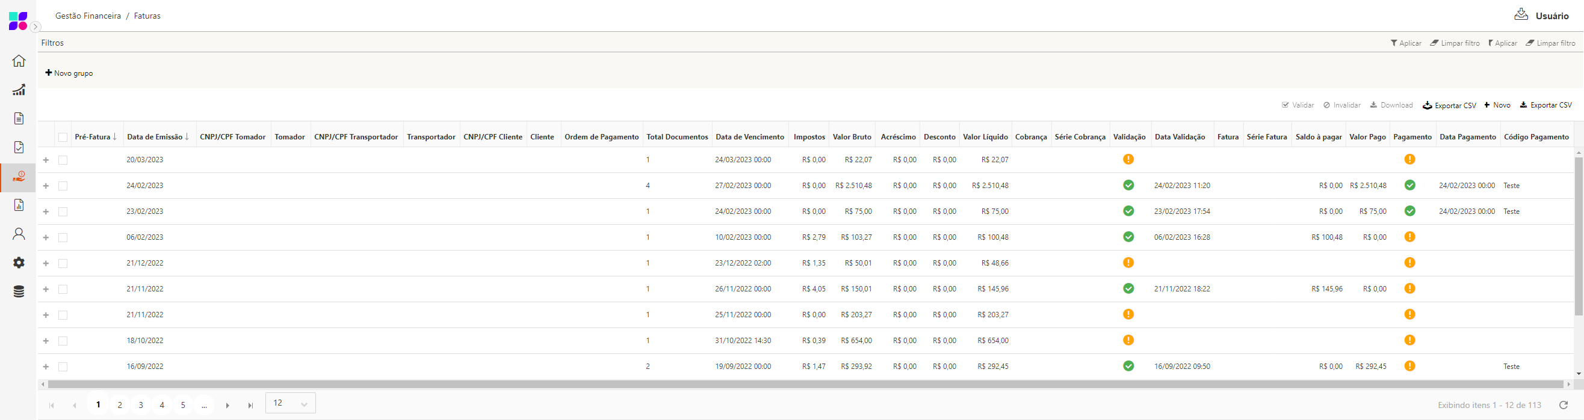Screen dimensions: 1584x420
Task: Open the user profile sidebar icon
Action: [x=19, y=234]
